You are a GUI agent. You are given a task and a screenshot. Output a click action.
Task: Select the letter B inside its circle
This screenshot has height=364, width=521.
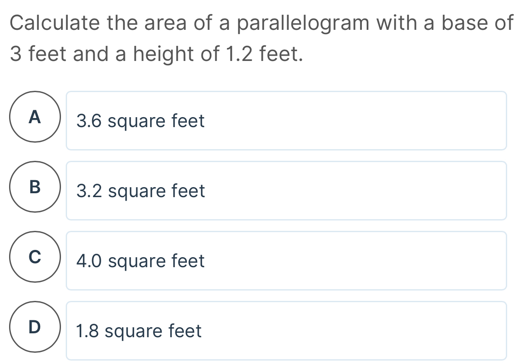[35, 188]
